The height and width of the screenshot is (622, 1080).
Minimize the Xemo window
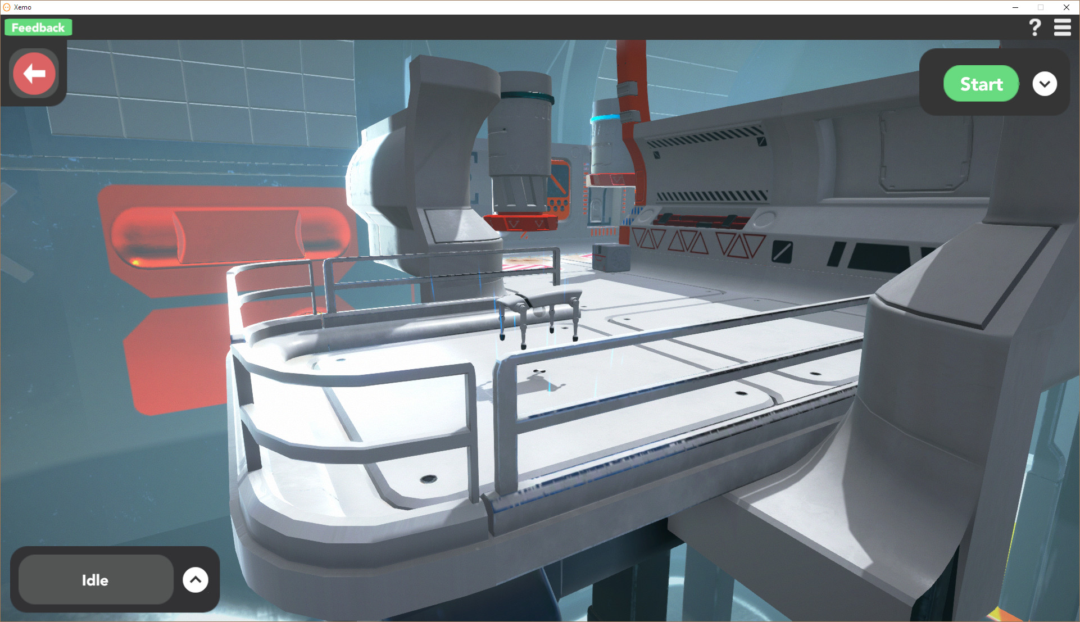pyautogui.click(x=1015, y=7)
